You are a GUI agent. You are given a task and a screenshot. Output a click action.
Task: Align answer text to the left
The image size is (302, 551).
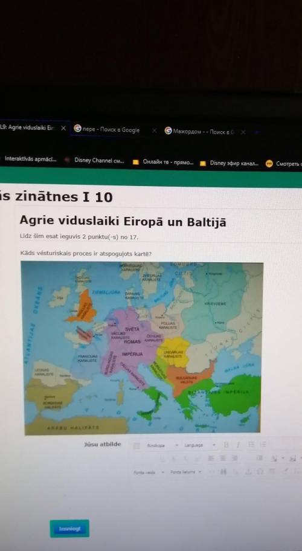211,458
